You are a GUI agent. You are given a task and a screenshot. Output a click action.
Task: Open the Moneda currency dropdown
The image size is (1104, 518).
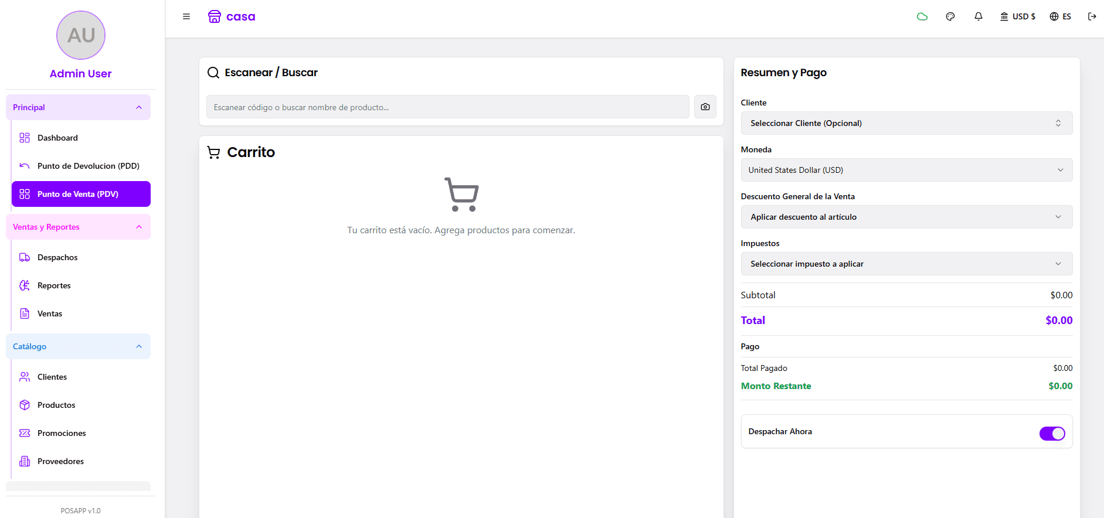[906, 170]
